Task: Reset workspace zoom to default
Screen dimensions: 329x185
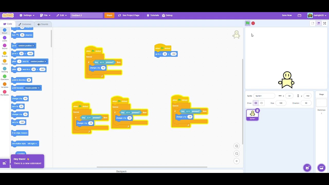Action: point(237,161)
